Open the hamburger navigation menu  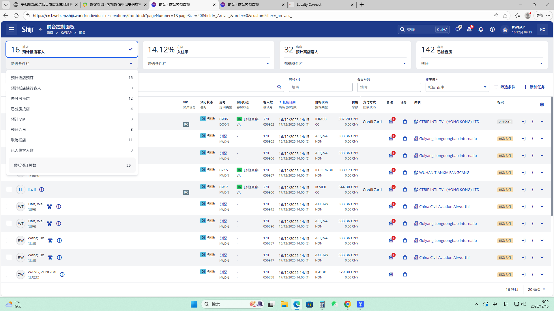(12, 29)
